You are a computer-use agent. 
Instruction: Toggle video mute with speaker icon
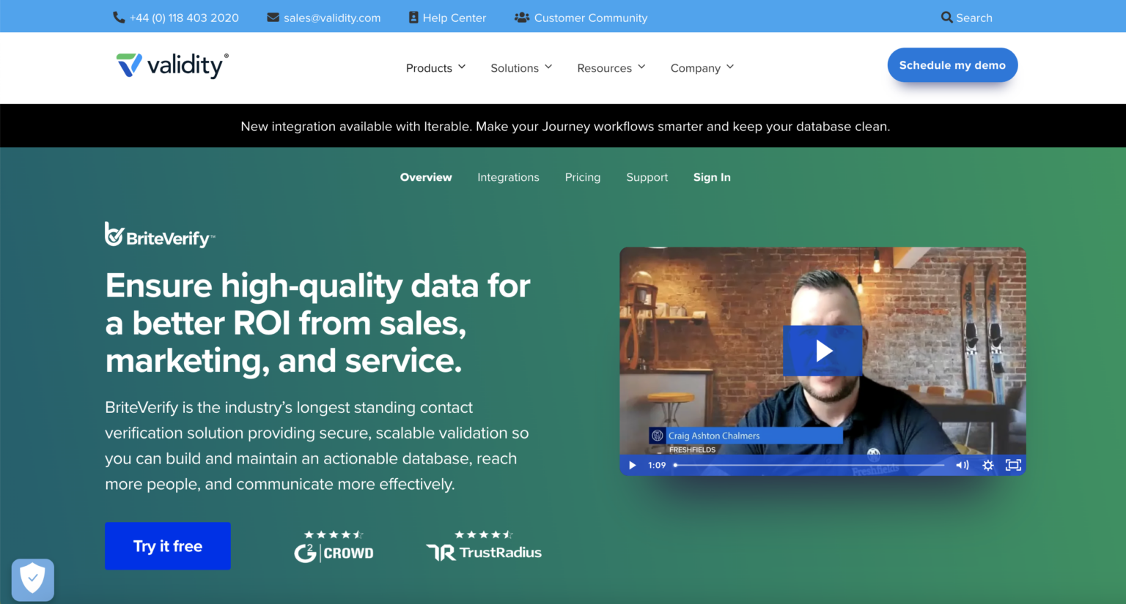[962, 465]
